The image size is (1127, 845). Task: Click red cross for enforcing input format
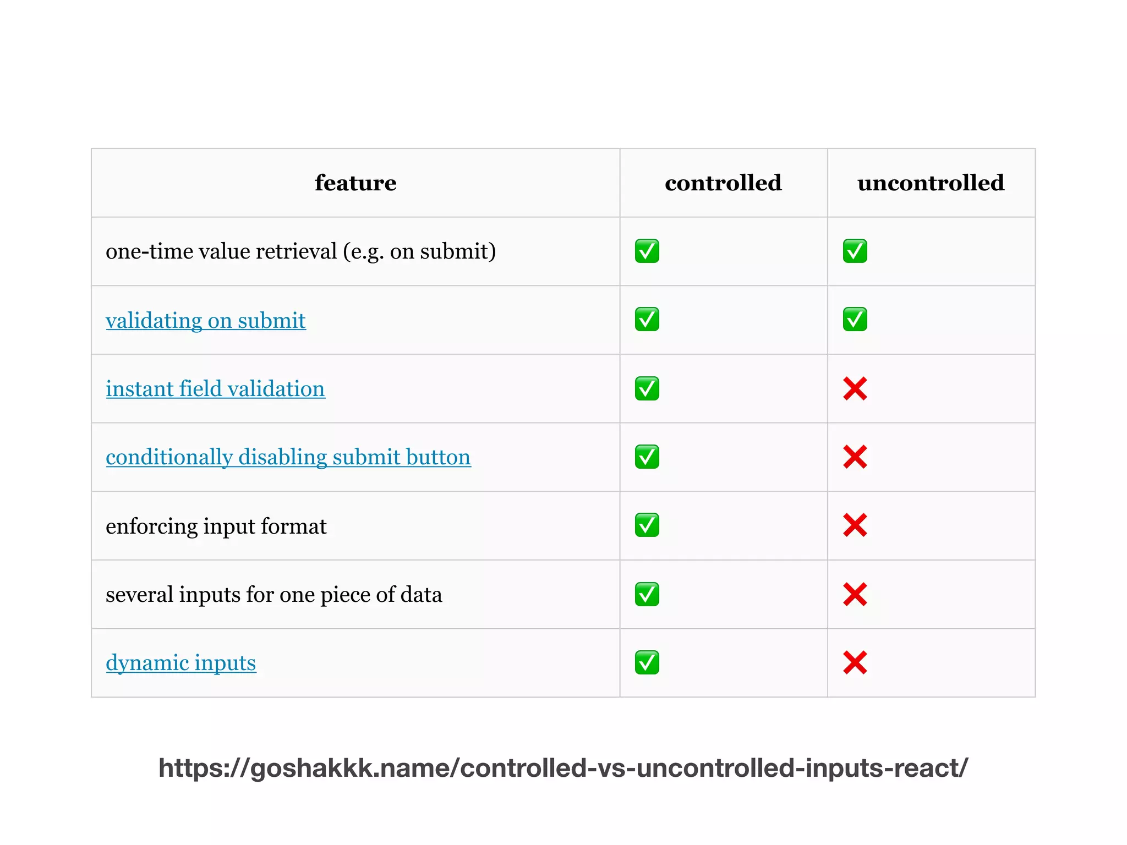[855, 525]
